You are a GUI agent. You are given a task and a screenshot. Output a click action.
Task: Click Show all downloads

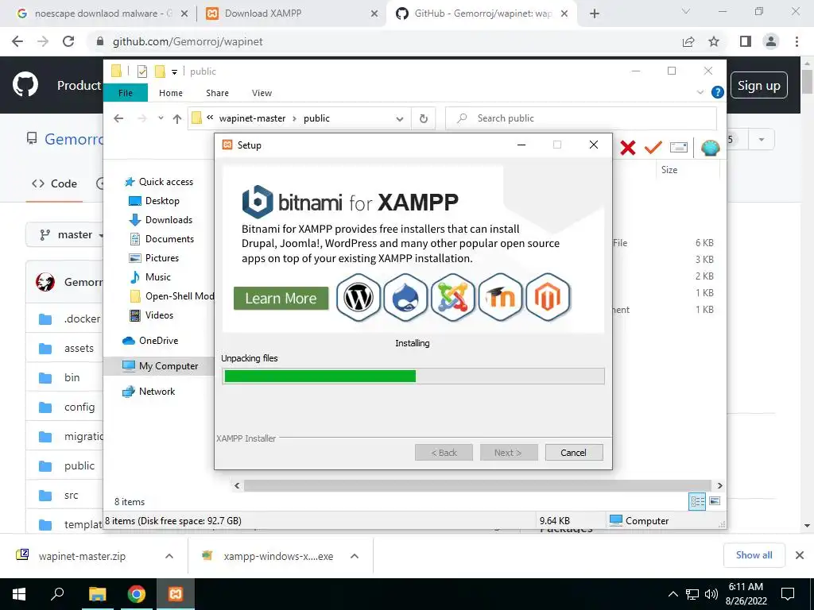(x=754, y=555)
